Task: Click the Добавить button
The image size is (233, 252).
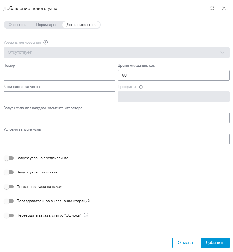Action: point(215,243)
